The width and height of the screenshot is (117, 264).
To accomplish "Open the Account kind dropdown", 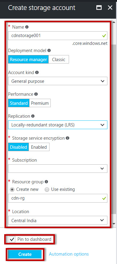I will (58, 81).
